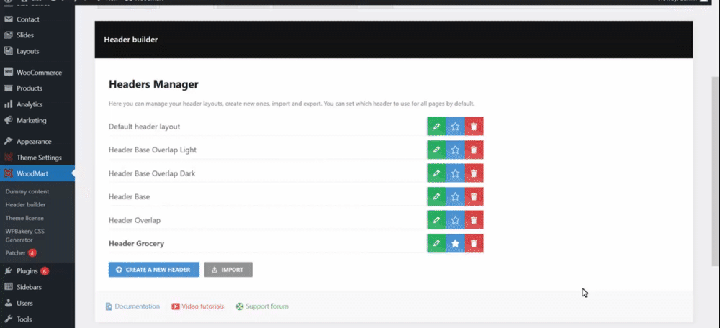Viewport: 720px width, 328px height.
Task: Edit Header Base Overlap Light
Action: [x=436, y=150]
